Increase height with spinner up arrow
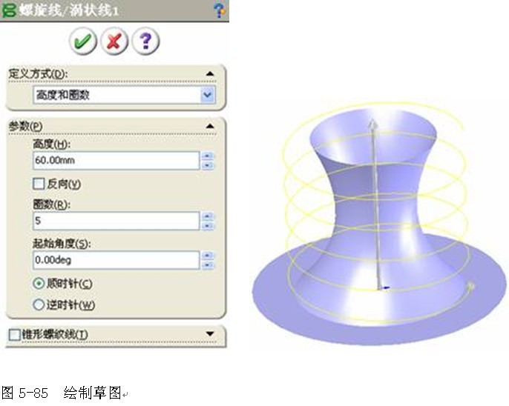The height and width of the screenshot is (406, 509). coord(208,156)
